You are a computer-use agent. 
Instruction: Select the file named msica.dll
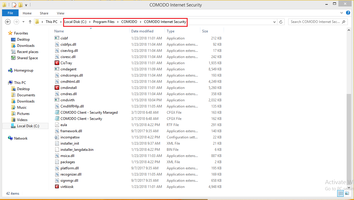(x=68, y=156)
